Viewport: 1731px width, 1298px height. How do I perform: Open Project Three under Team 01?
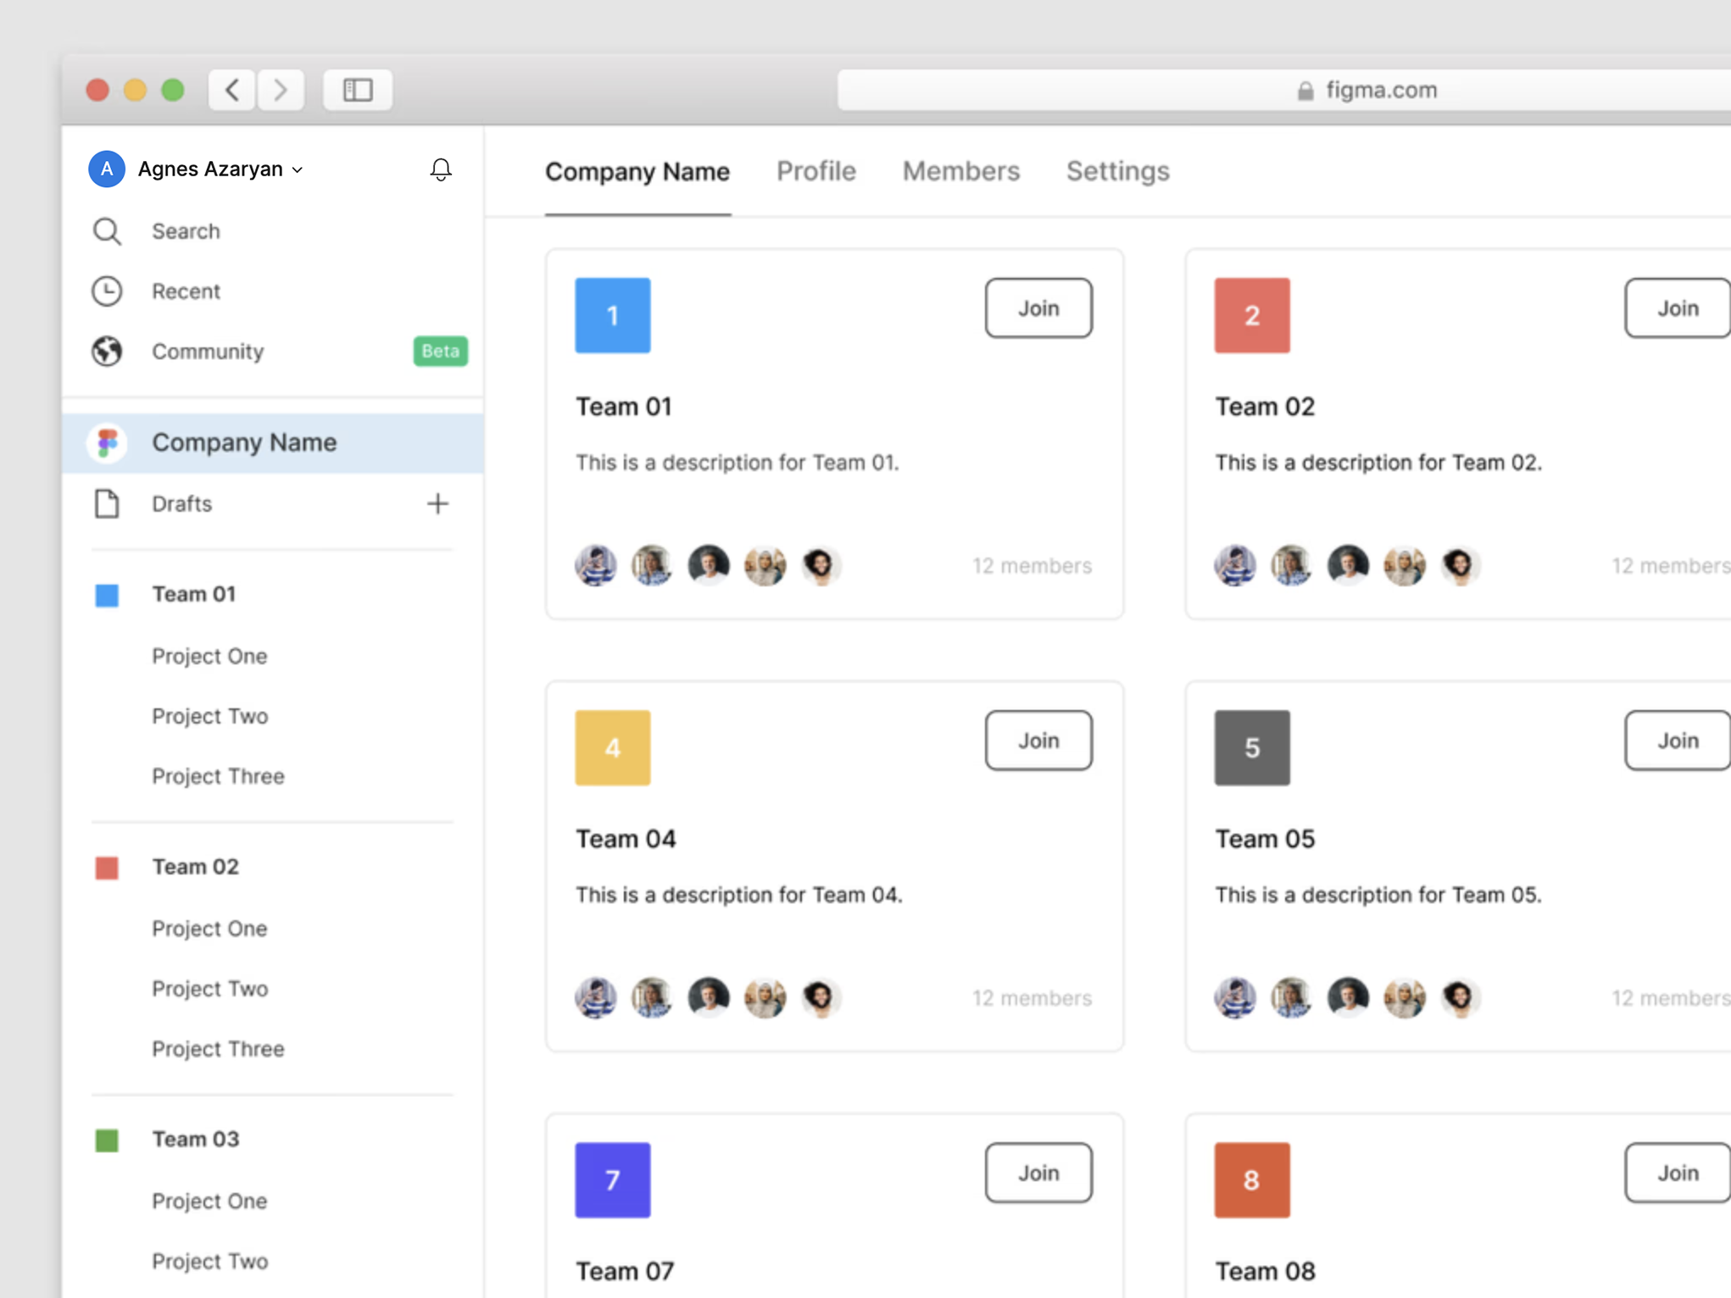coord(218,776)
